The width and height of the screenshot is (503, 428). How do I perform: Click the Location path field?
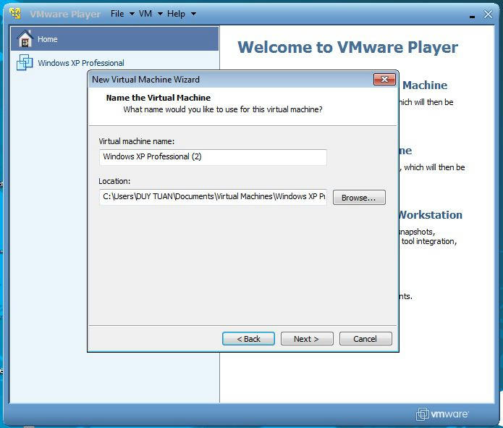(x=213, y=197)
